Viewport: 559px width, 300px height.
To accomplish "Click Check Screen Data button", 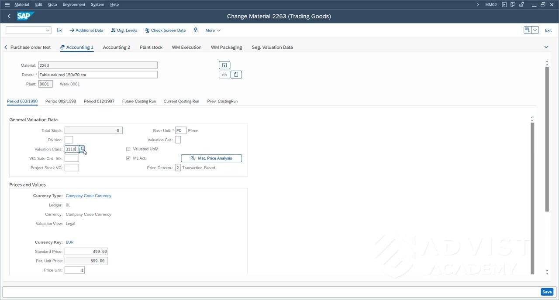I will (165, 31).
